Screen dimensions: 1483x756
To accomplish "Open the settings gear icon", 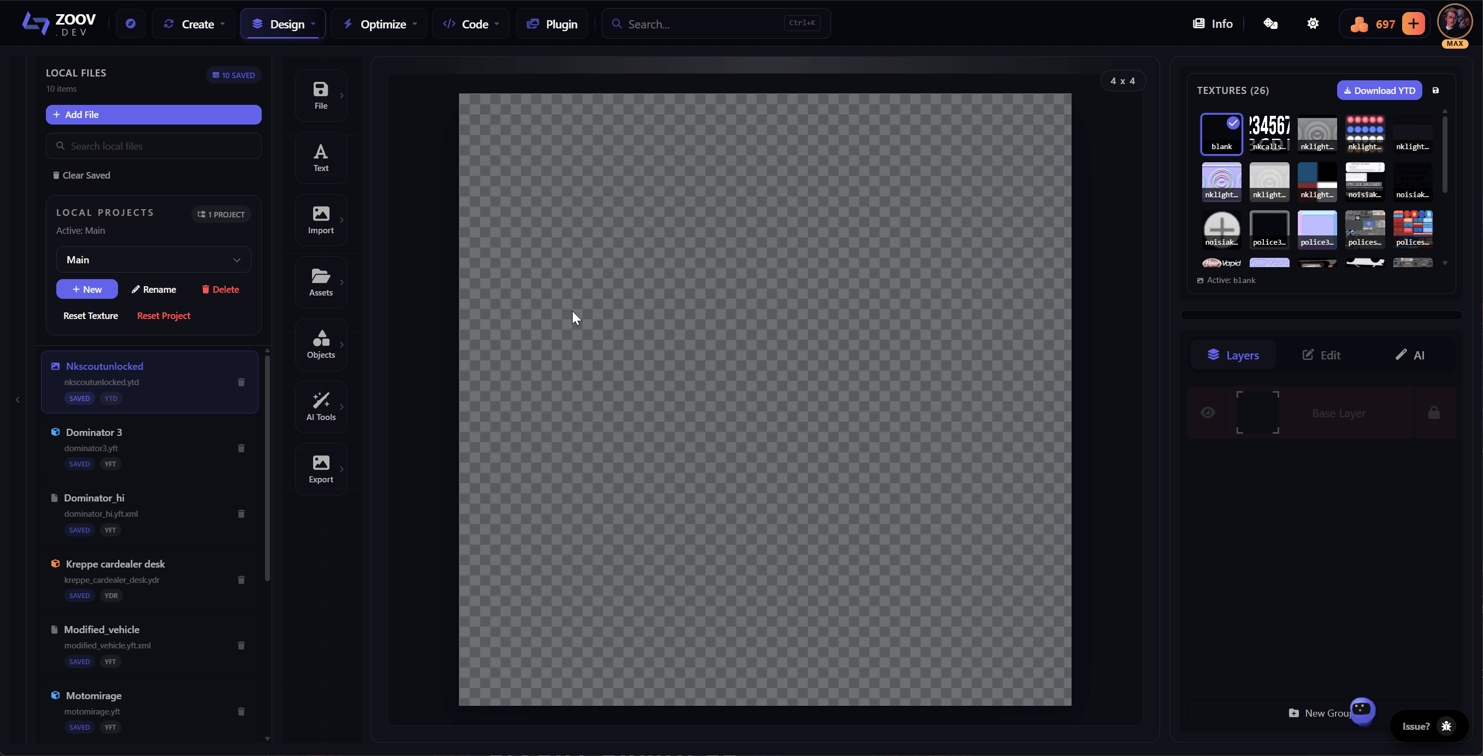I will [1313, 23].
